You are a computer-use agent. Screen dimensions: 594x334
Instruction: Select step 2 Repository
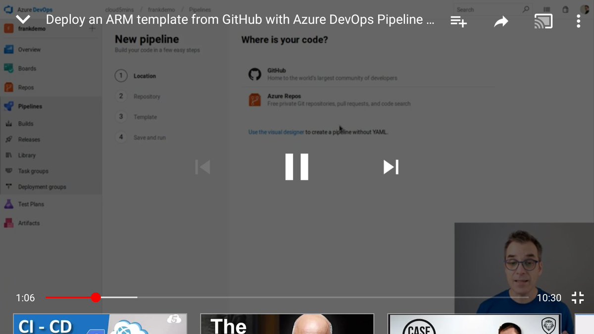(x=138, y=96)
